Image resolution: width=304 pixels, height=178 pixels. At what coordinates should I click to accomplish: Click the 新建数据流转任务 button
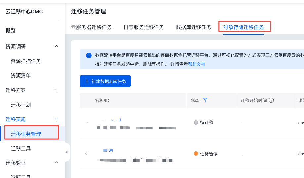point(105,81)
